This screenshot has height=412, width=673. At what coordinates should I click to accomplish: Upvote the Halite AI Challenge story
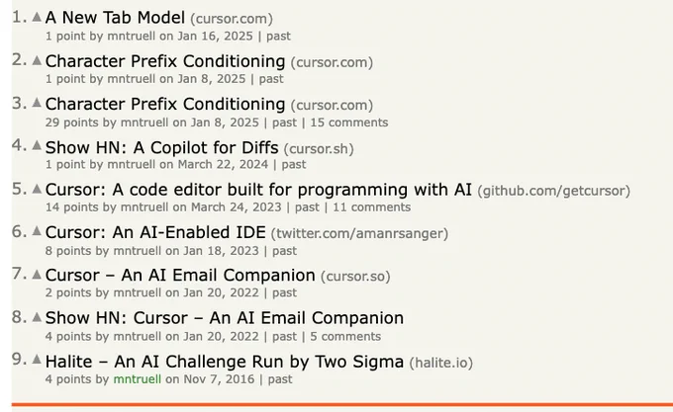pyautogui.click(x=37, y=360)
